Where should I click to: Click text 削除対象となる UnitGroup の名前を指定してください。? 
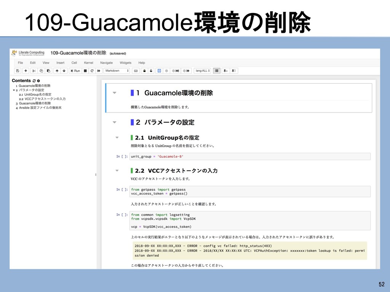(173, 146)
